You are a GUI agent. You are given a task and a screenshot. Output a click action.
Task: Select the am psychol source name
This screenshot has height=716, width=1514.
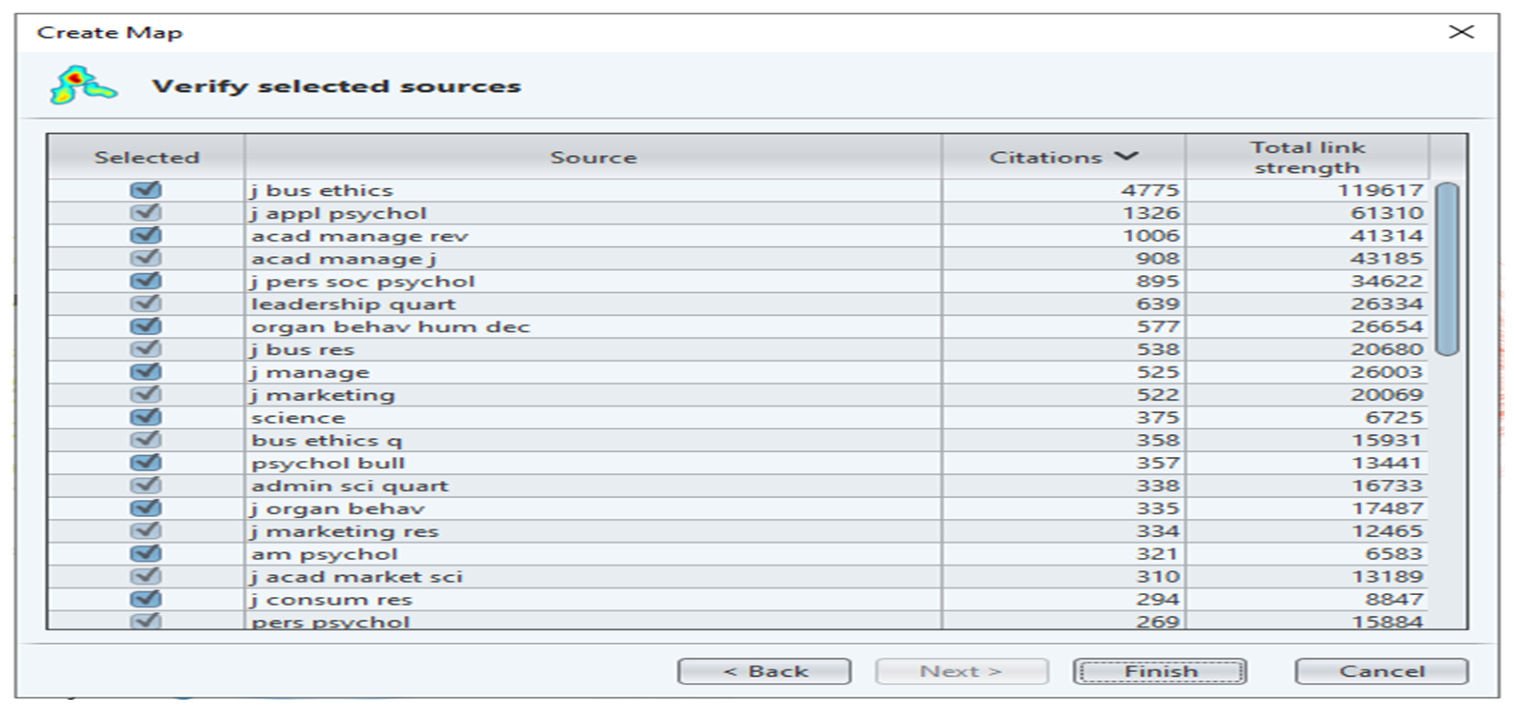pyautogui.click(x=325, y=555)
